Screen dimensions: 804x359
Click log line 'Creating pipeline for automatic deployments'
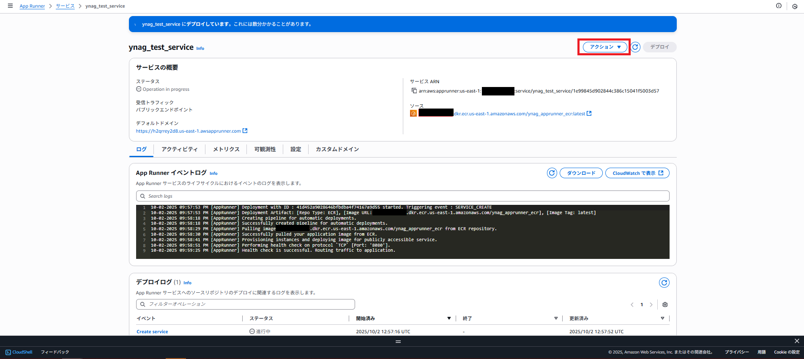pos(253,218)
